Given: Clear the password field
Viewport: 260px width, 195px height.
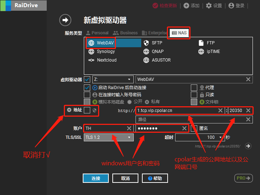Looking at the screenshot, I should (x=184, y=128).
